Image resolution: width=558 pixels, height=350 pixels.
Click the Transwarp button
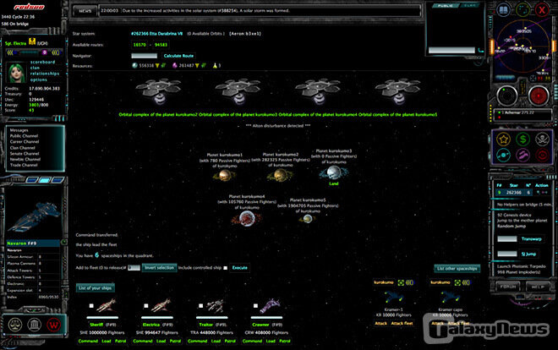coord(532,238)
